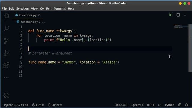This screenshot has width=192, height=108.
Task: Open the Search view in activity bar
Action: tap(6, 28)
